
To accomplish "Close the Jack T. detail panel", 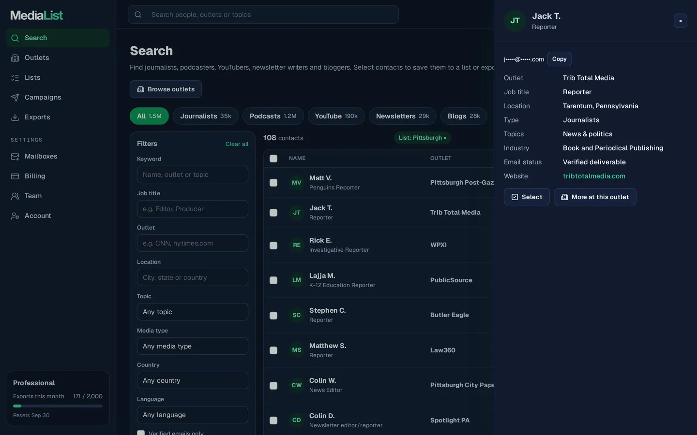I will [681, 21].
